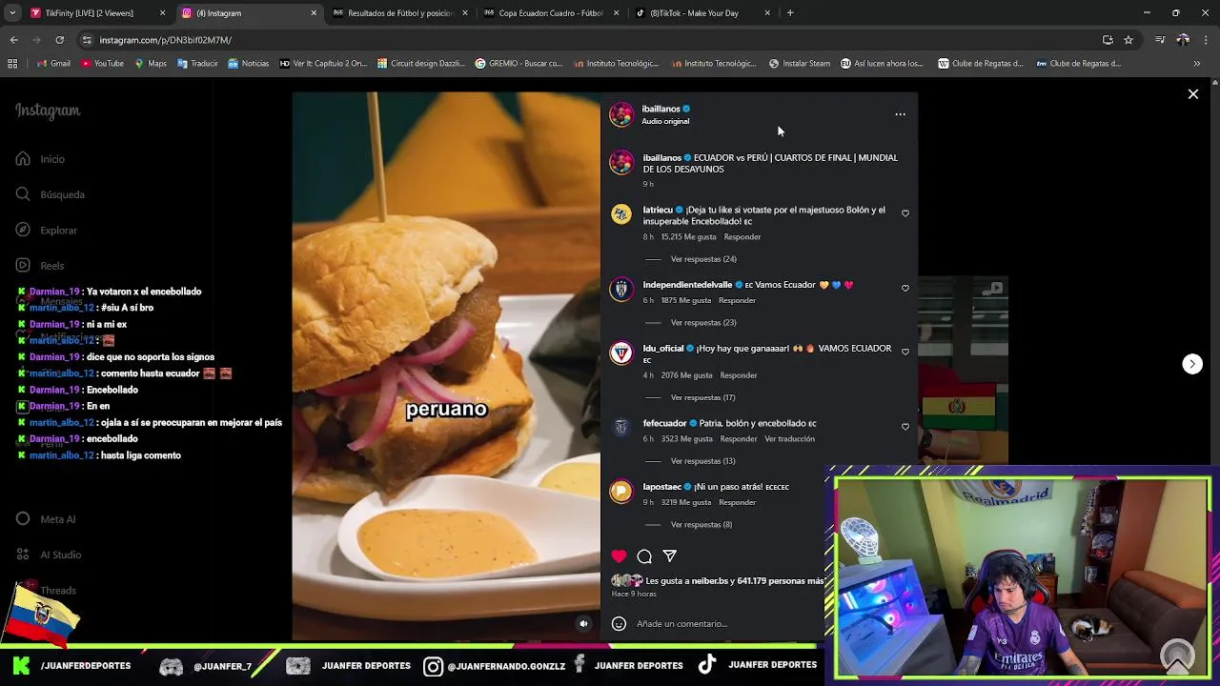Screen dimensions: 1220x686
Task: Open ibaillanos profile from post header
Action: 661,109
